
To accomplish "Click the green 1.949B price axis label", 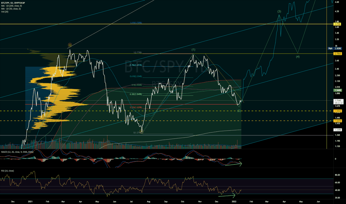I will (x=337, y=90).
